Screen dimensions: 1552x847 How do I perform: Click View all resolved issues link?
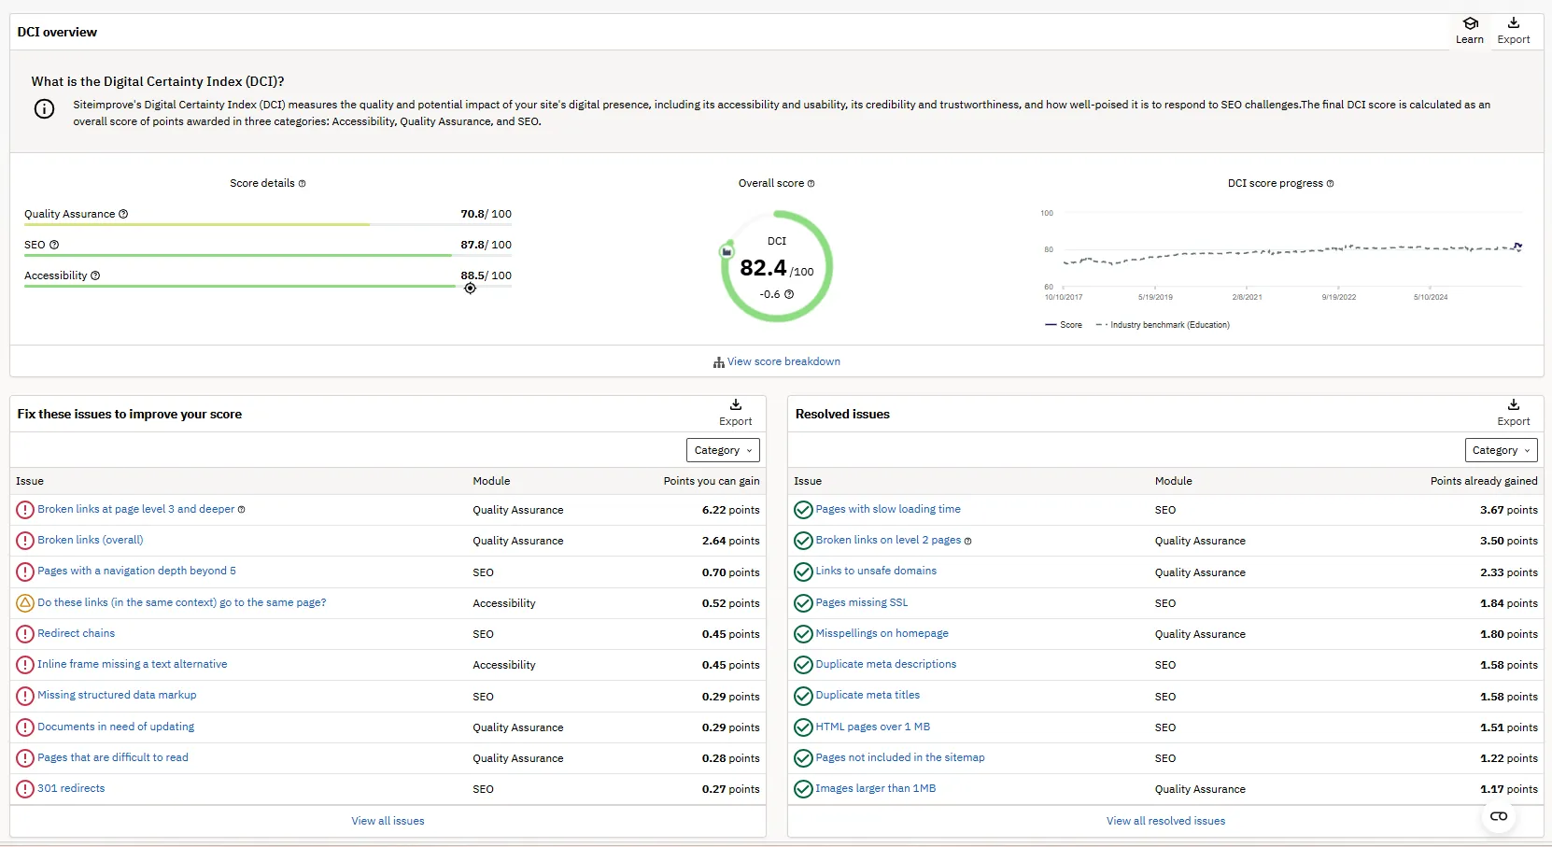pyautogui.click(x=1165, y=821)
